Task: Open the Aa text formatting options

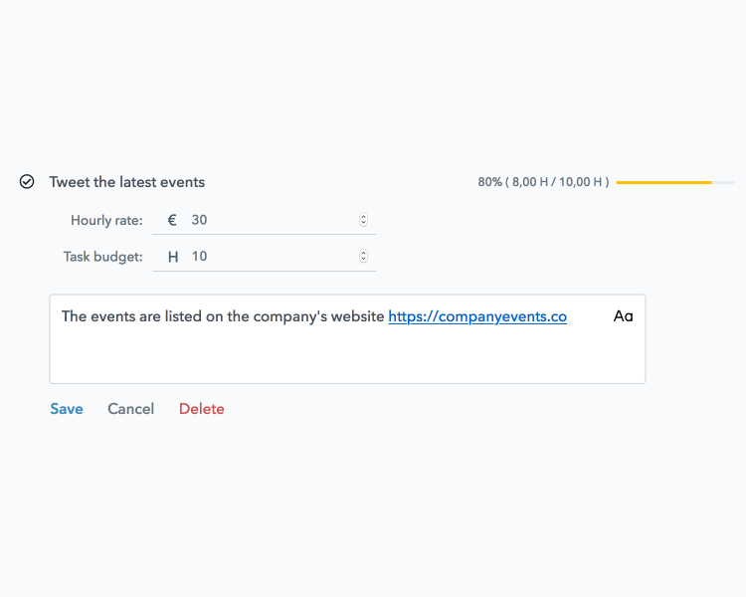Action: pyautogui.click(x=623, y=316)
